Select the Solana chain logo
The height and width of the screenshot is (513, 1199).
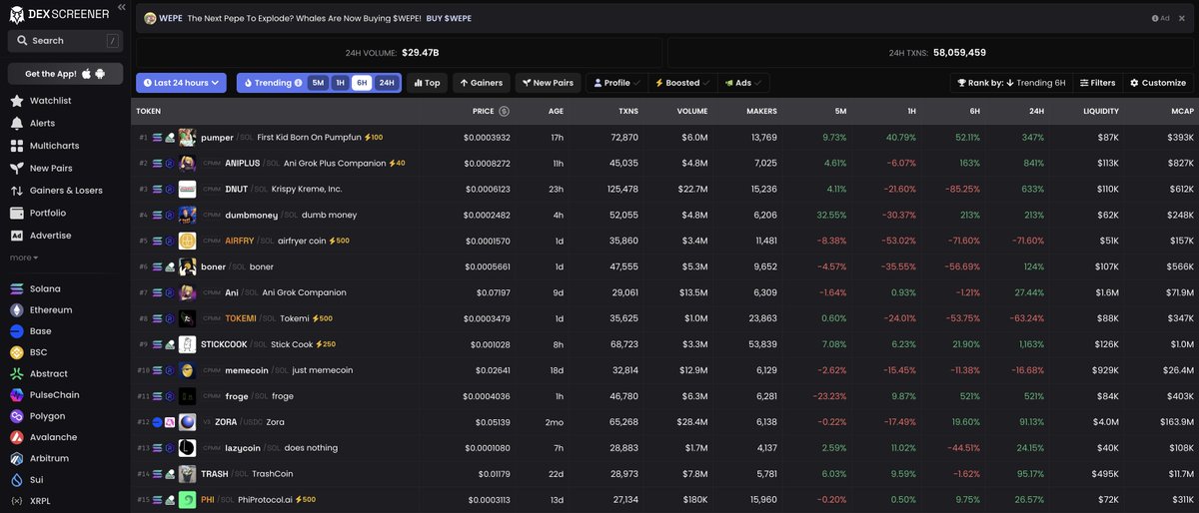(17, 288)
